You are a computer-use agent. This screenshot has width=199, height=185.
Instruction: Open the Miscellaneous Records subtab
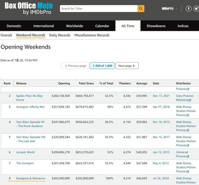[92, 35]
